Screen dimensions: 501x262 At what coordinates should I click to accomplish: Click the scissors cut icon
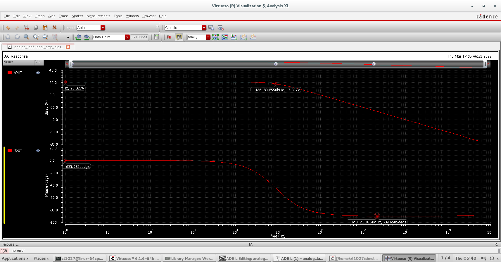(26, 27)
